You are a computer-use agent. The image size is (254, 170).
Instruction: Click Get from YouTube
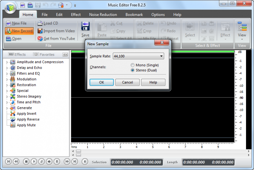click(56, 39)
